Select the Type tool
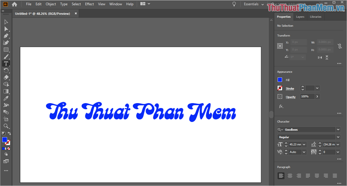Image resolution: width=347 pixels, height=186 pixels. click(6, 63)
